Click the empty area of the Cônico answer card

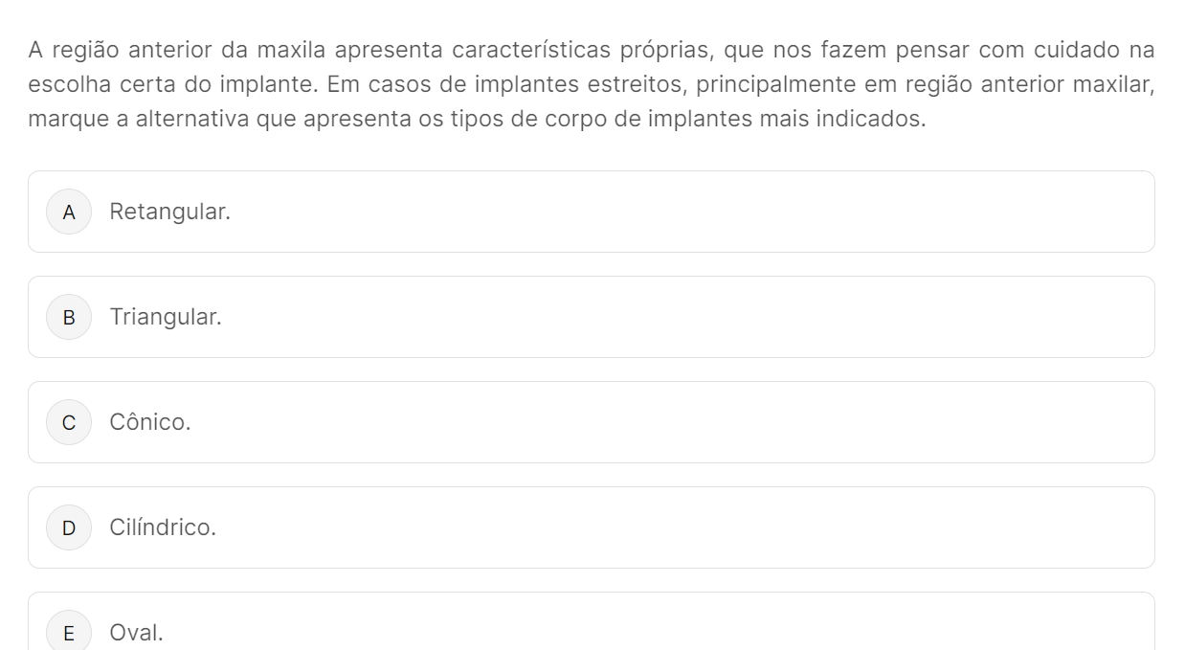pos(670,422)
